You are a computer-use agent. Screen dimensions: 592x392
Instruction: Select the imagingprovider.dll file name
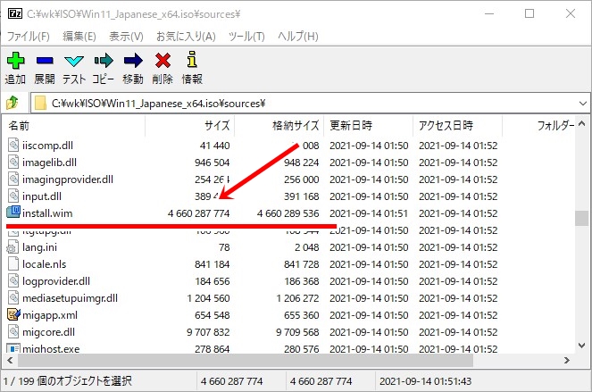tap(68, 179)
